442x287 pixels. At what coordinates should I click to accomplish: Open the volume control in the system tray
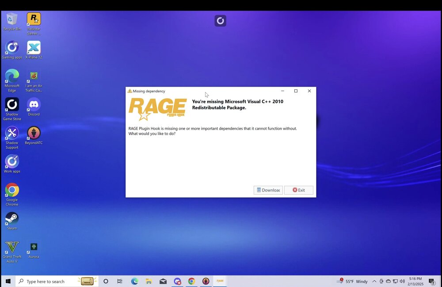tap(402, 281)
